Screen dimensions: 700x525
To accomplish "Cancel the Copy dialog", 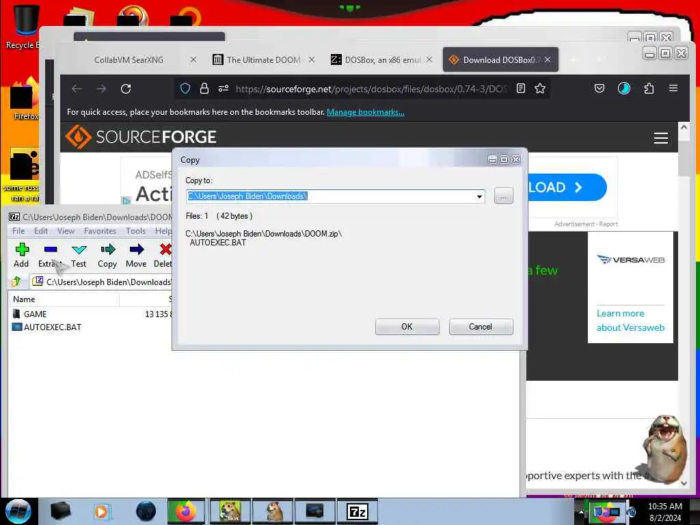I will pos(481,327).
